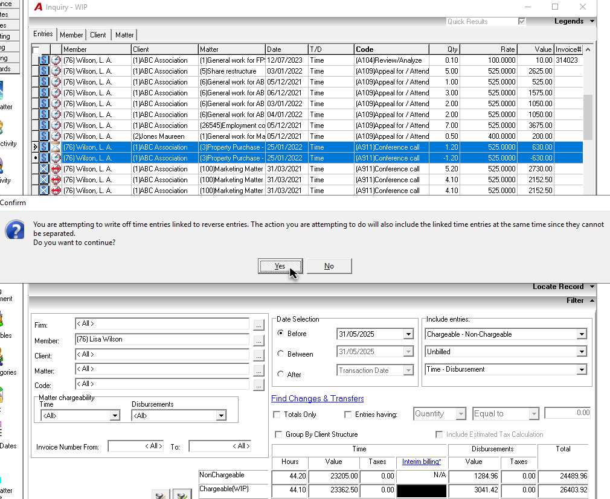Click the entries grid vertical scrollbar

pyautogui.click(x=588, y=118)
